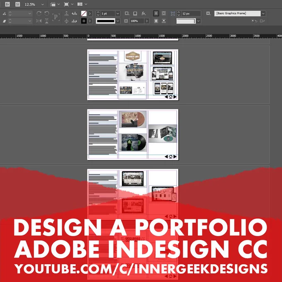Open the rotation angle dropdown
This screenshot has height=282, width=282.
click(x=30, y=14)
